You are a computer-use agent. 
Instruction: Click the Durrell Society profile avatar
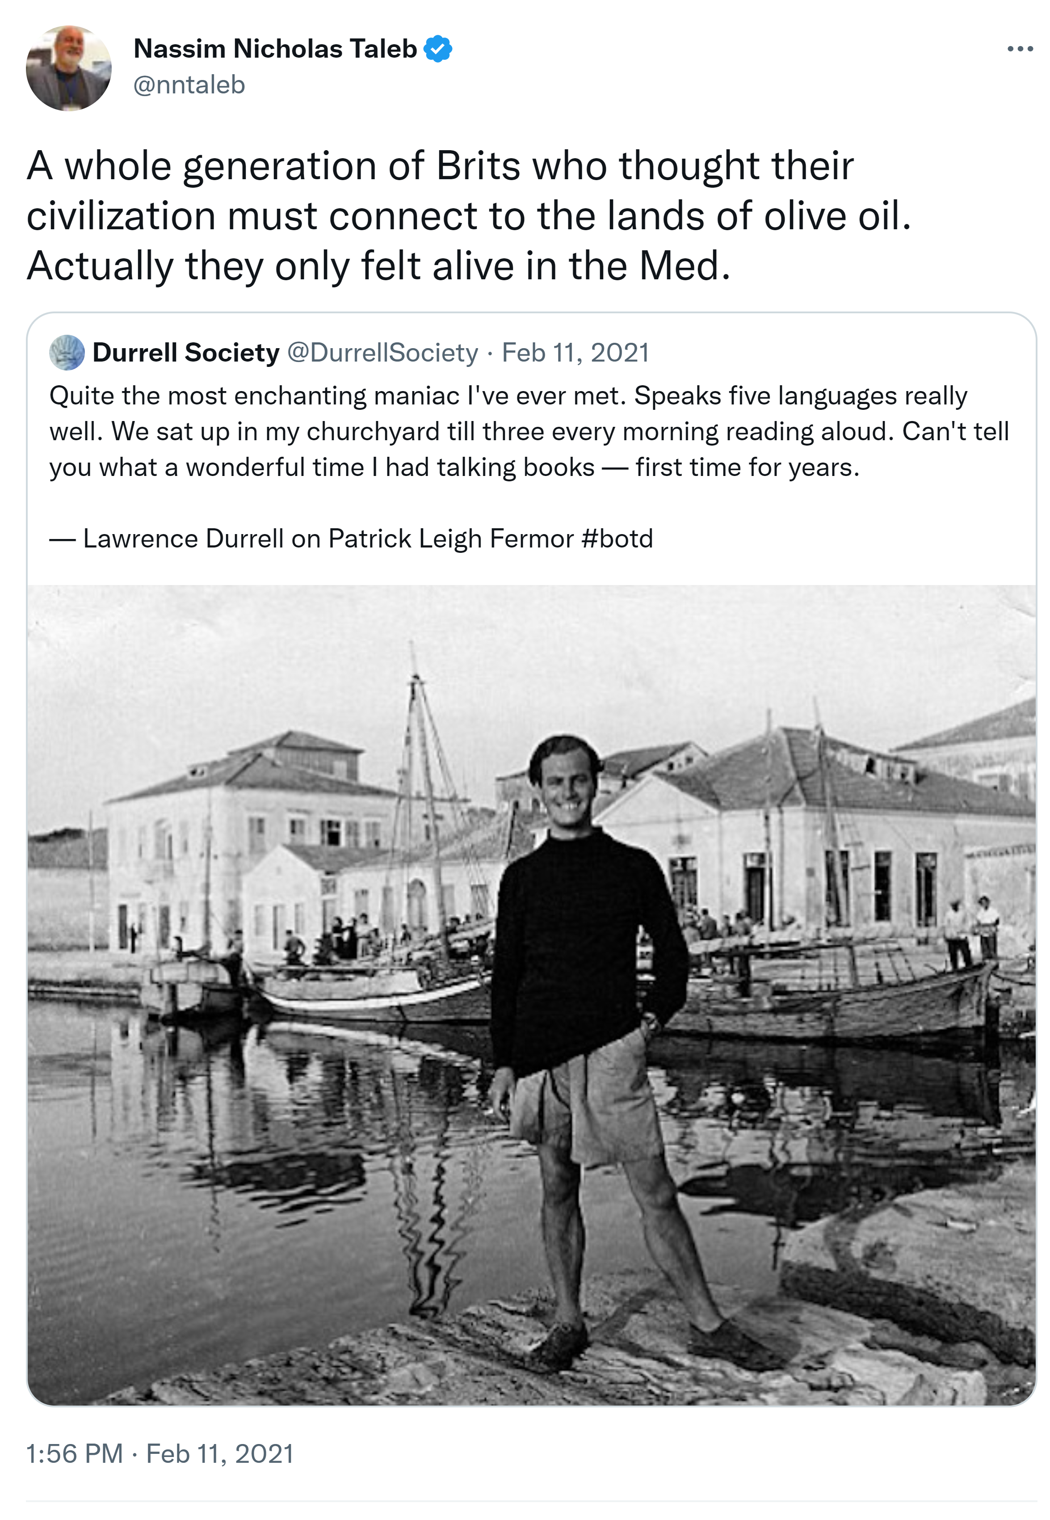[67, 353]
